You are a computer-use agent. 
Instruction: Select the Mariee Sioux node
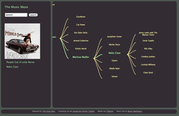[x=114, y=45]
